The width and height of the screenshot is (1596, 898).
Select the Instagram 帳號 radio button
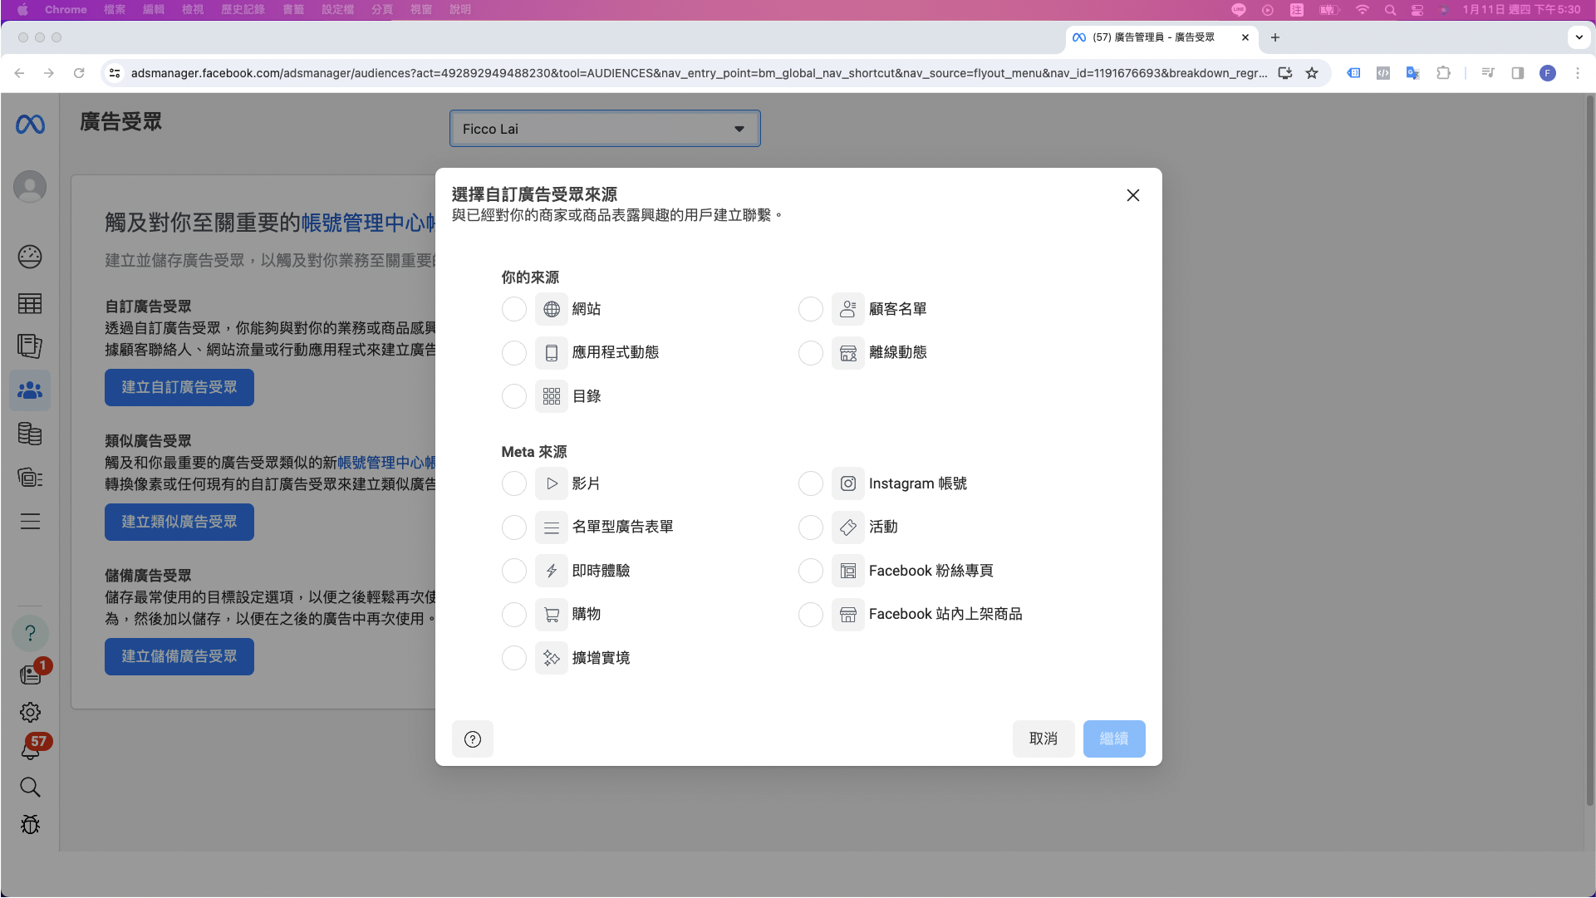click(811, 483)
